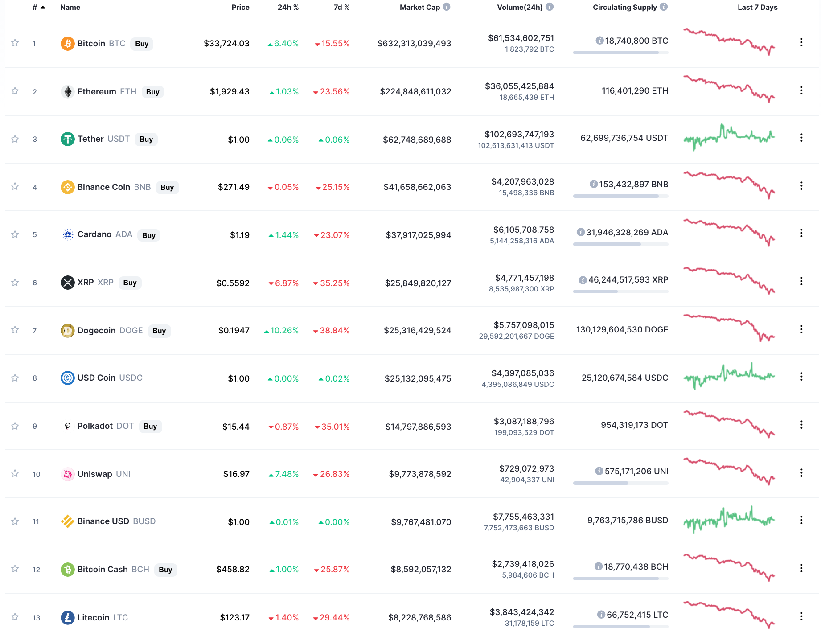Open three-dot menu for Ethereum row

point(801,90)
